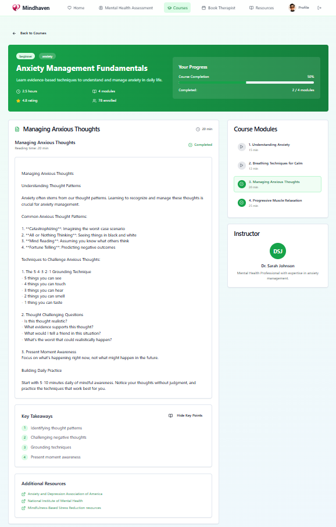This screenshot has width=336, height=527.
Task: Open the Mental Health Assessment menu
Action: pos(127,8)
